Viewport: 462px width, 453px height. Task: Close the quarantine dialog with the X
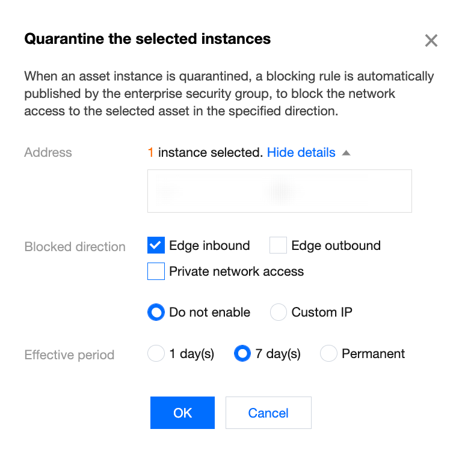(x=431, y=41)
